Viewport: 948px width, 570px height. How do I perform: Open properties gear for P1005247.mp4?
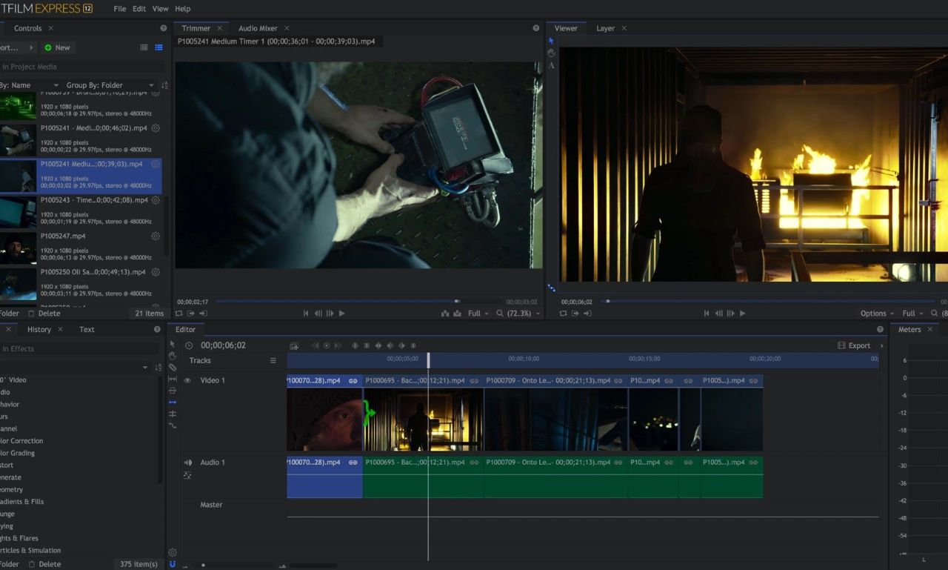(x=156, y=236)
